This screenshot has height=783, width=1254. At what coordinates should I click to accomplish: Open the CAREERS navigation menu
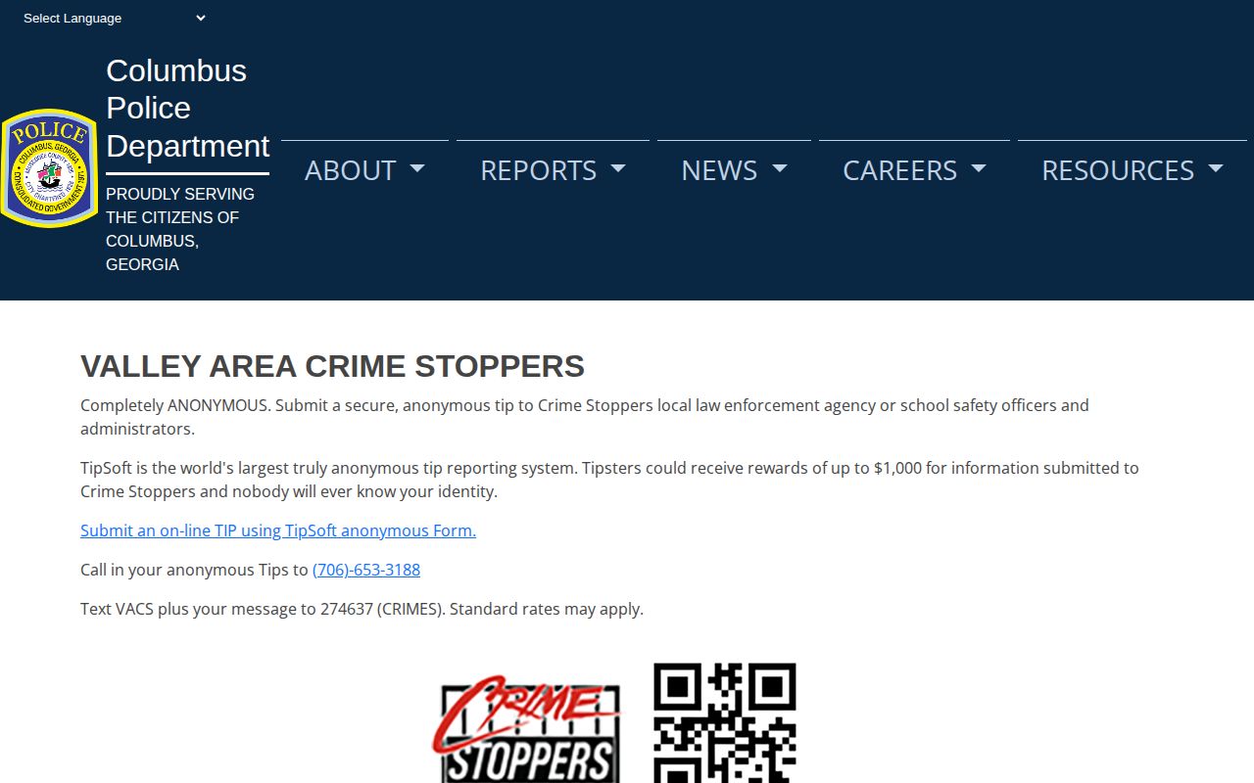(914, 170)
